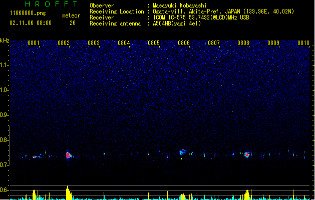
Task: Click the 0804 time marker
Action: 124,43
